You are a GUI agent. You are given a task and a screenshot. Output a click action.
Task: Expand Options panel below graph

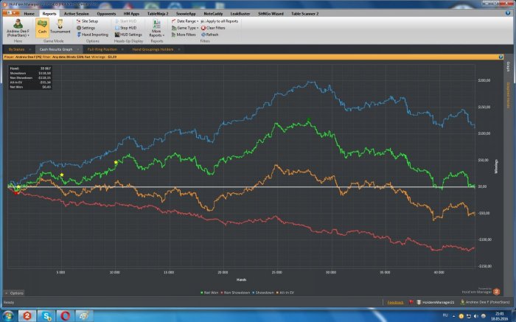[x=14, y=293]
